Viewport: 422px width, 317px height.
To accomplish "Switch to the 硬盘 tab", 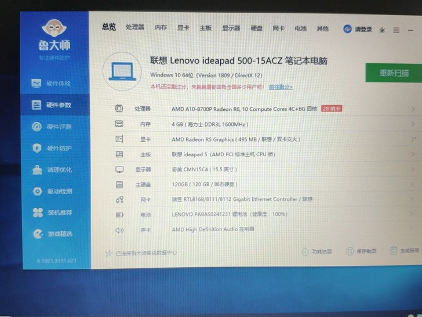I will [256, 28].
